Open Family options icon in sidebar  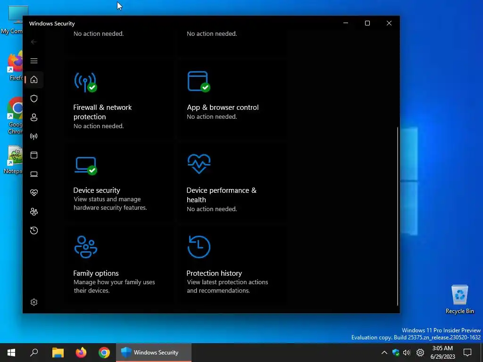[x=34, y=212]
